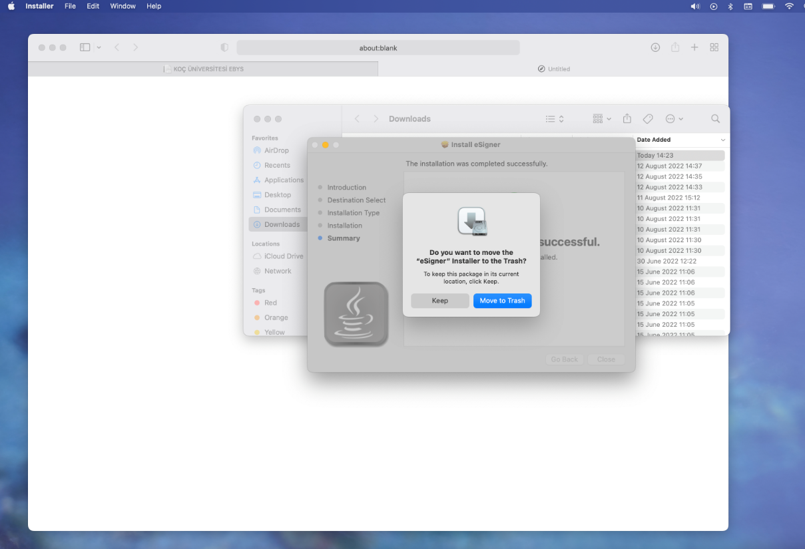This screenshot has height=549, width=805.
Task: Click the Bluetooth icon in menu bar
Action: tap(730, 6)
